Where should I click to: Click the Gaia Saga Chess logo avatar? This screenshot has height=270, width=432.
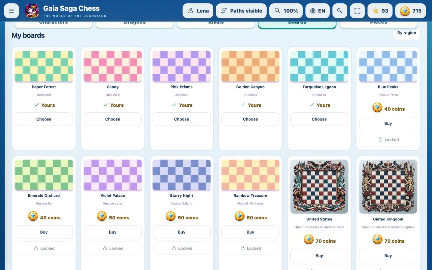pos(32,11)
